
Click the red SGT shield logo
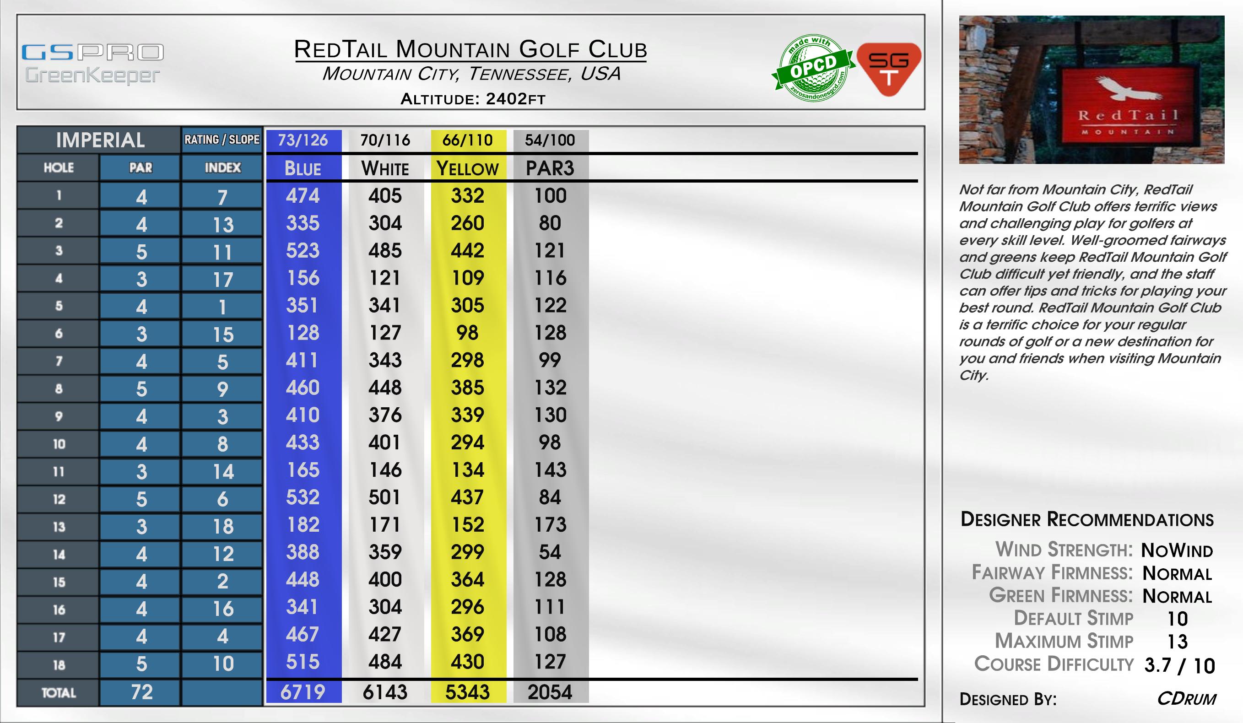[x=889, y=69]
